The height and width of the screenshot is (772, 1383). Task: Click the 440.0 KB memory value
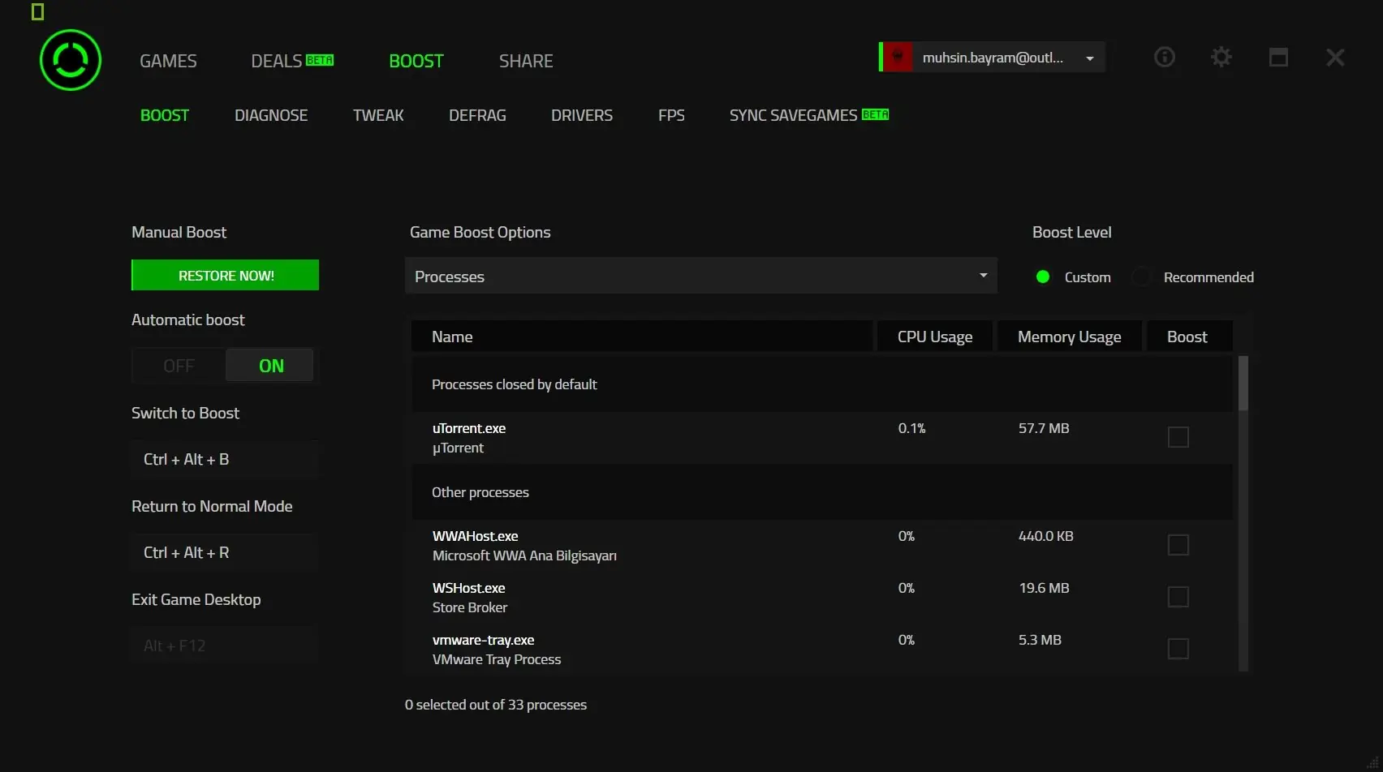point(1046,536)
